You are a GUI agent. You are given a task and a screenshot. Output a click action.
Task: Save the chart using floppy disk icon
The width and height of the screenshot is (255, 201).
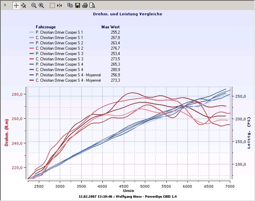click(x=77, y=5)
